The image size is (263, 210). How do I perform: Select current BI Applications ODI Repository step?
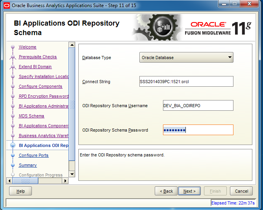pyautogui.click(x=44, y=145)
